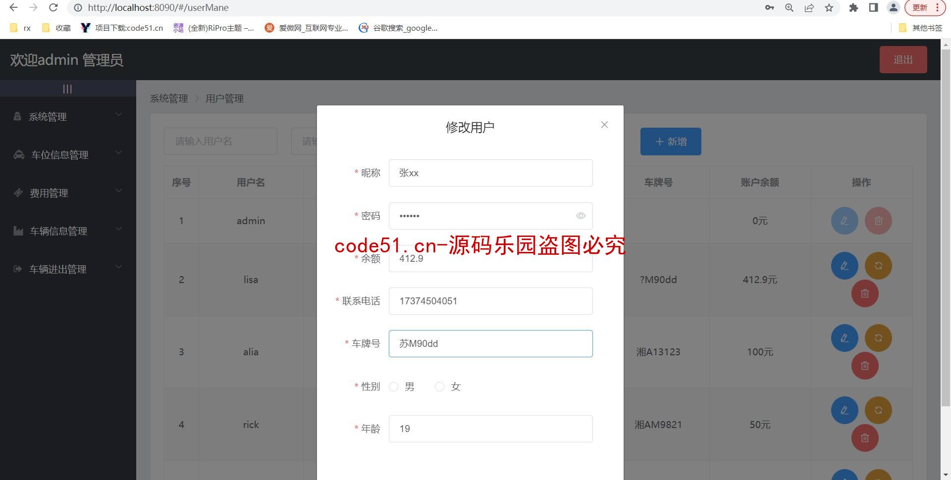The height and width of the screenshot is (480, 951).
Task: Click the 系统管理 breadcrumb link
Action: pyautogui.click(x=169, y=98)
